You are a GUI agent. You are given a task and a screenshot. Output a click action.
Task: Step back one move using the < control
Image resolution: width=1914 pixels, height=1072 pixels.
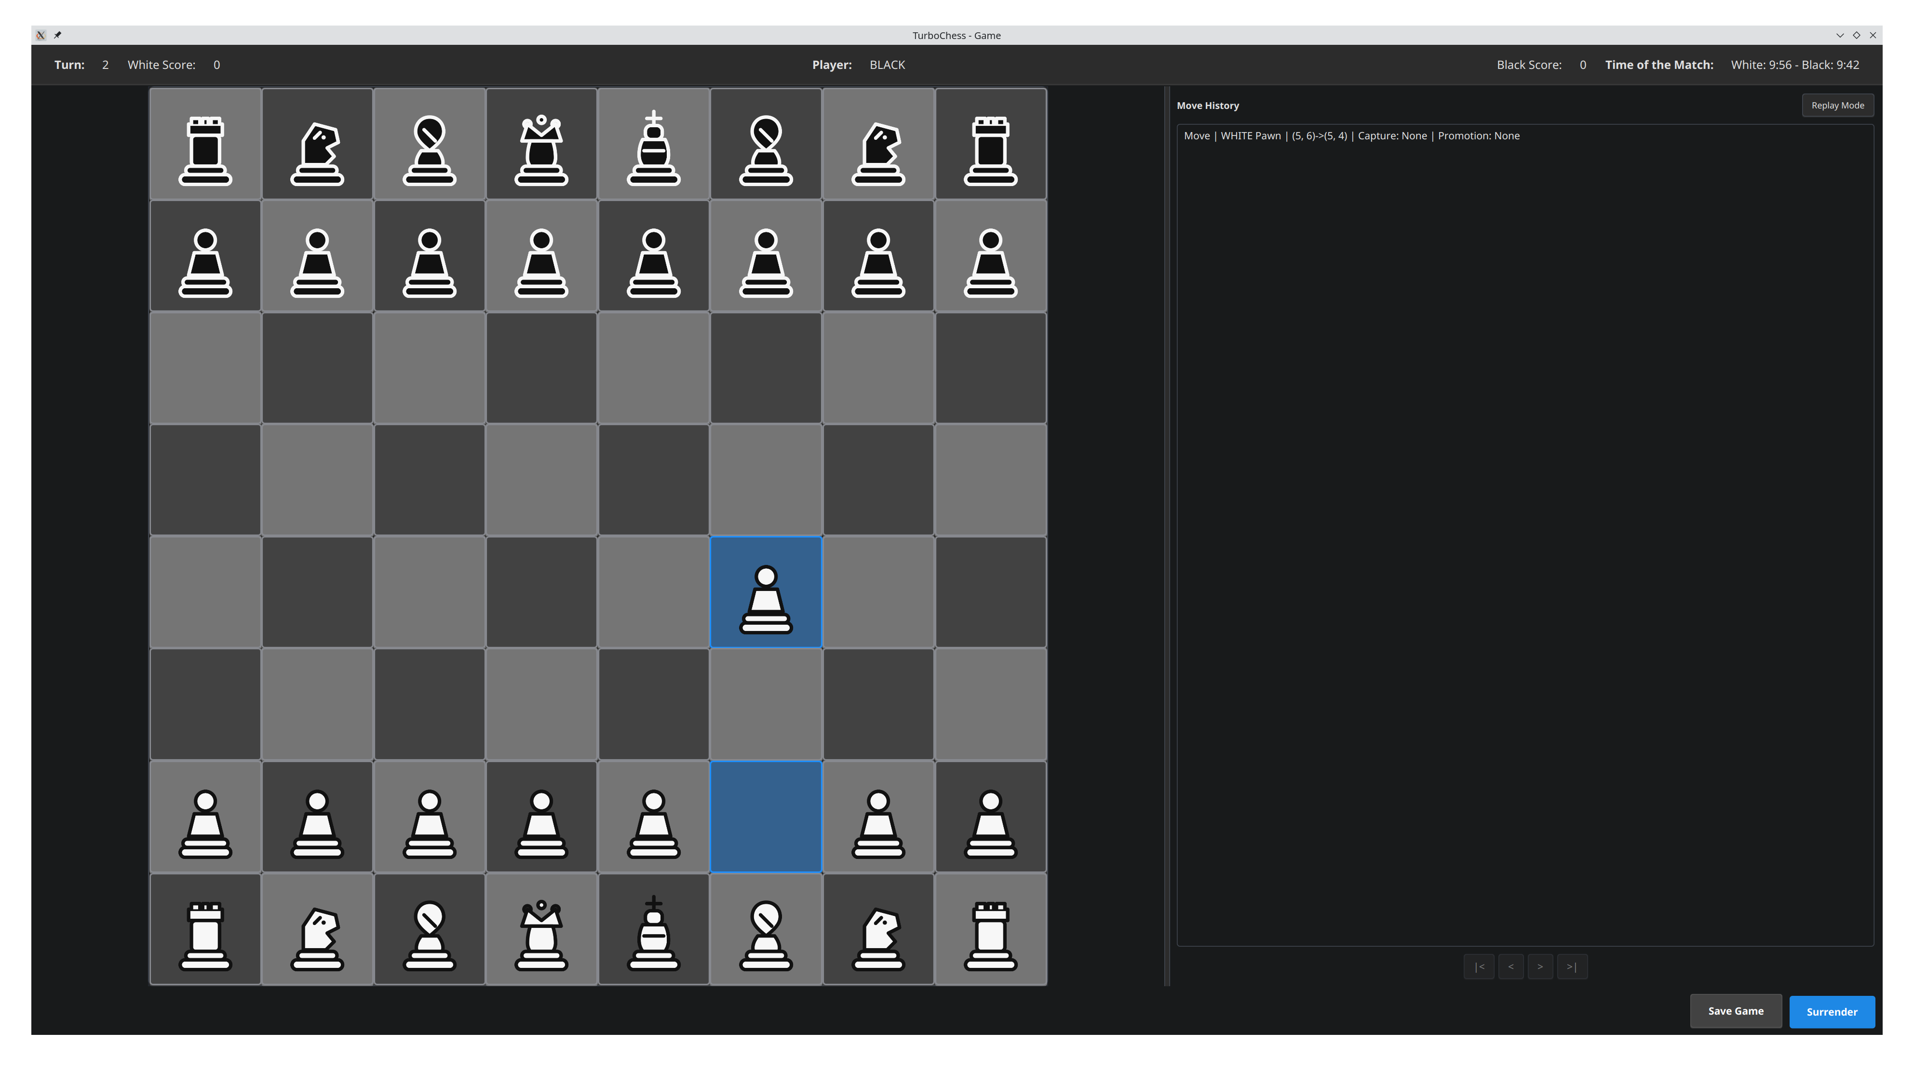(1510, 966)
